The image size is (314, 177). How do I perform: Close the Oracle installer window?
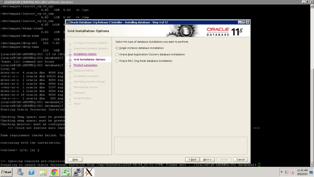pyautogui.click(x=248, y=22)
